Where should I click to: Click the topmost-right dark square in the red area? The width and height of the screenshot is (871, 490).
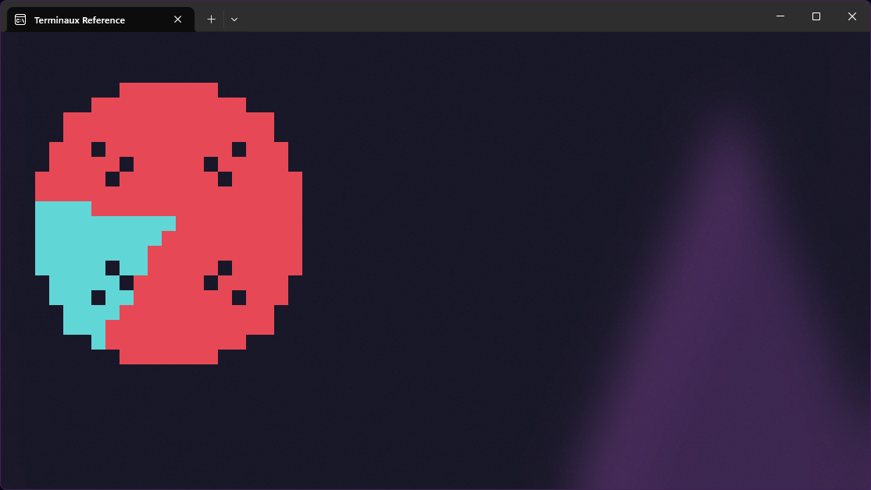tap(239, 149)
